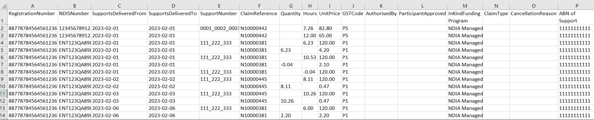Select ABN 11111111111 in row 14

coord(576,115)
